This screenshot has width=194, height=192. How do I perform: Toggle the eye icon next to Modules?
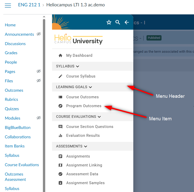[39, 118]
